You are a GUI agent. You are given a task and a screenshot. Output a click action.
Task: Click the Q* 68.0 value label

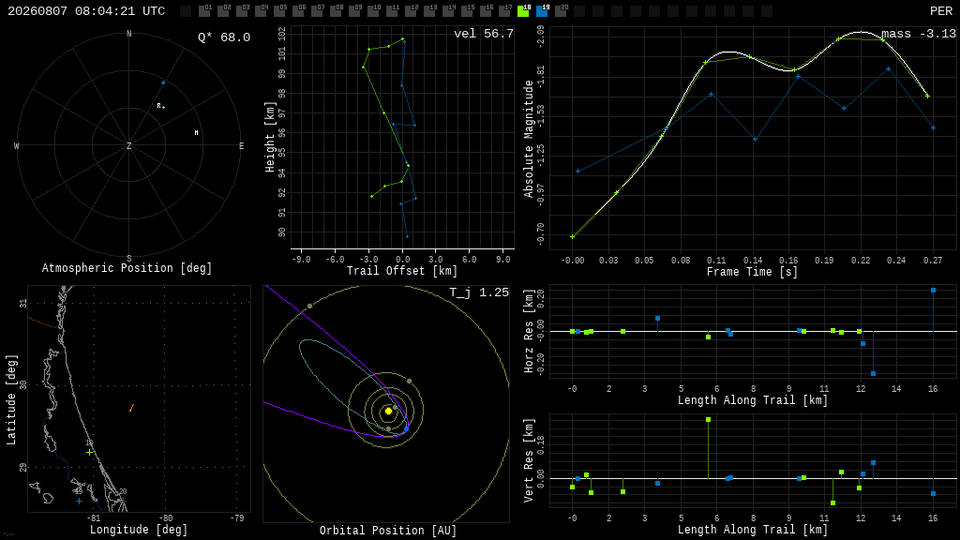[x=224, y=37]
